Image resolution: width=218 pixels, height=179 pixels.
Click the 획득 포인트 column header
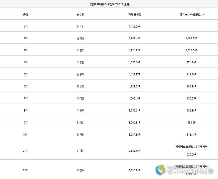click(135, 15)
